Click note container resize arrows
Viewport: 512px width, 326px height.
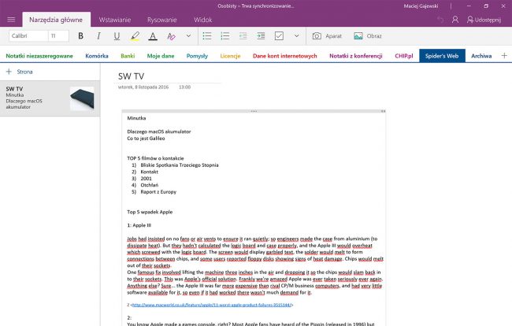click(383, 111)
